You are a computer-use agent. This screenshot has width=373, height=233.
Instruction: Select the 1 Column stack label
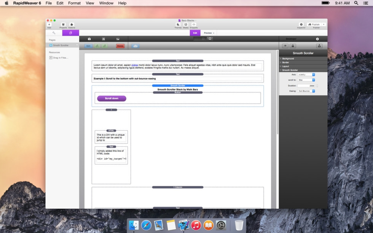coord(178,187)
